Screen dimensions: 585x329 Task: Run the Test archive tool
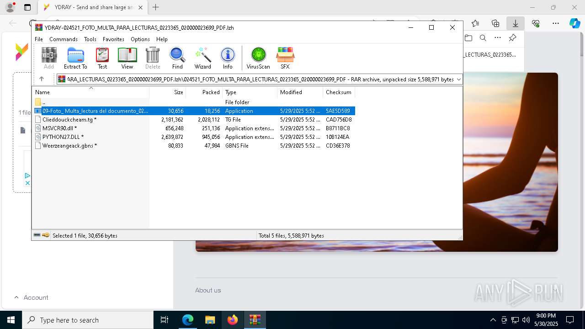(102, 58)
